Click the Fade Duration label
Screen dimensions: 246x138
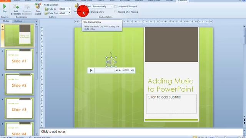(x=51, y=5)
